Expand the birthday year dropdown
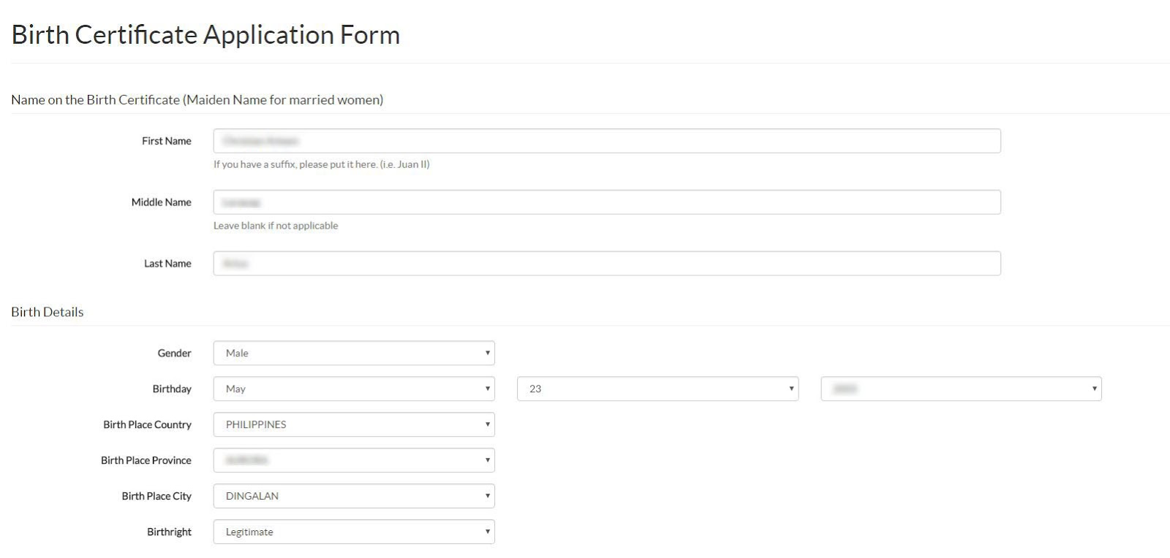This screenshot has width=1170, height=558. click(x=961, y=389)
